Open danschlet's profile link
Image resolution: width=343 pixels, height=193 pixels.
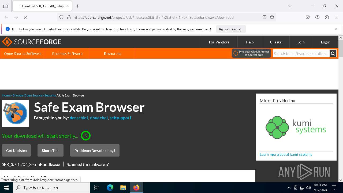click(x=79, y=118)
